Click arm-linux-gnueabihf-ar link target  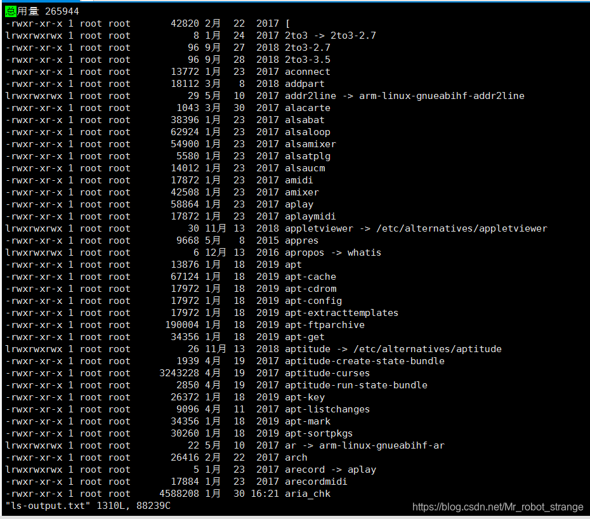(381, 445)
